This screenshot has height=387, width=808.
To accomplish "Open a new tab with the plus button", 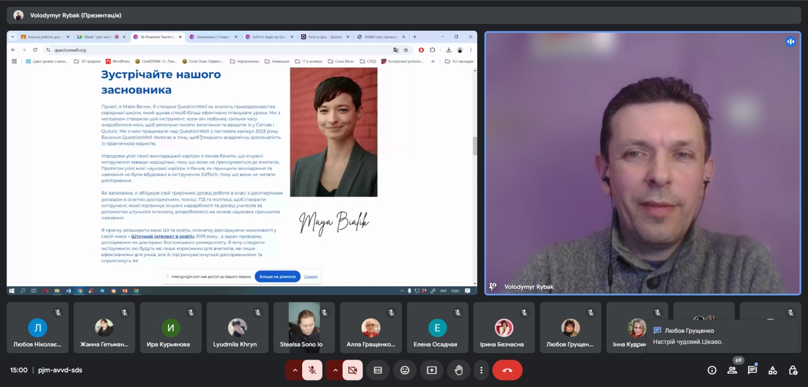I will [415, 37].
